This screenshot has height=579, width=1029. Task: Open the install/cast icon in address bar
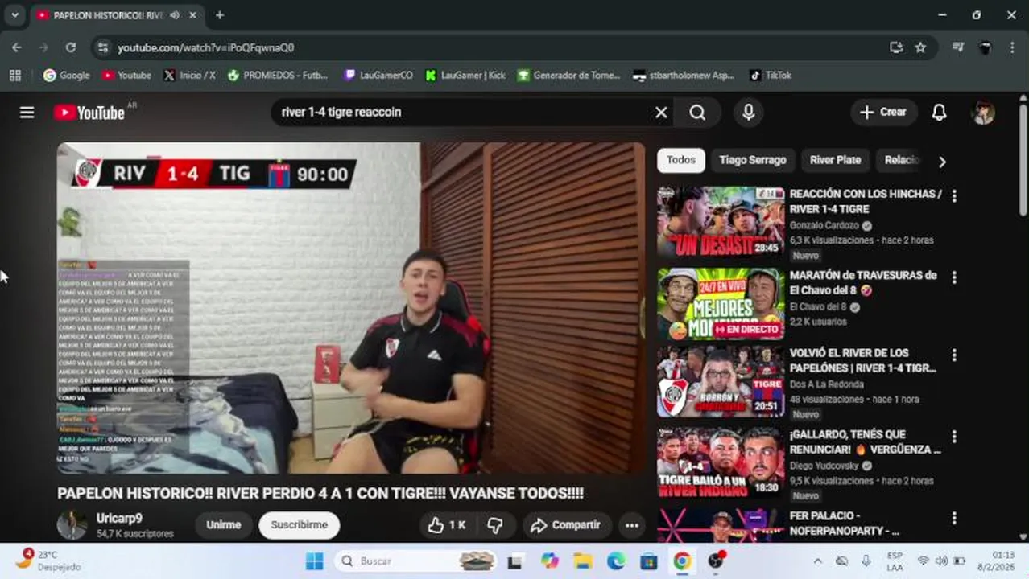(x=896, y=47)
